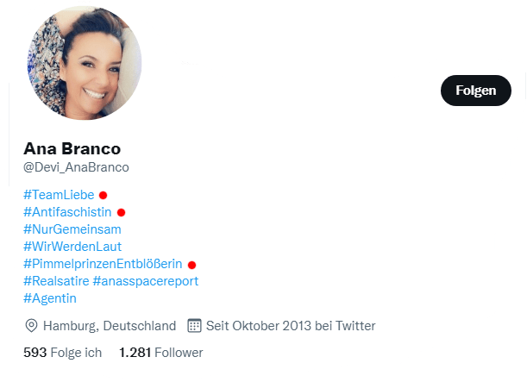Open the #WirWerdenLaut hashtag

pos(72,247)
